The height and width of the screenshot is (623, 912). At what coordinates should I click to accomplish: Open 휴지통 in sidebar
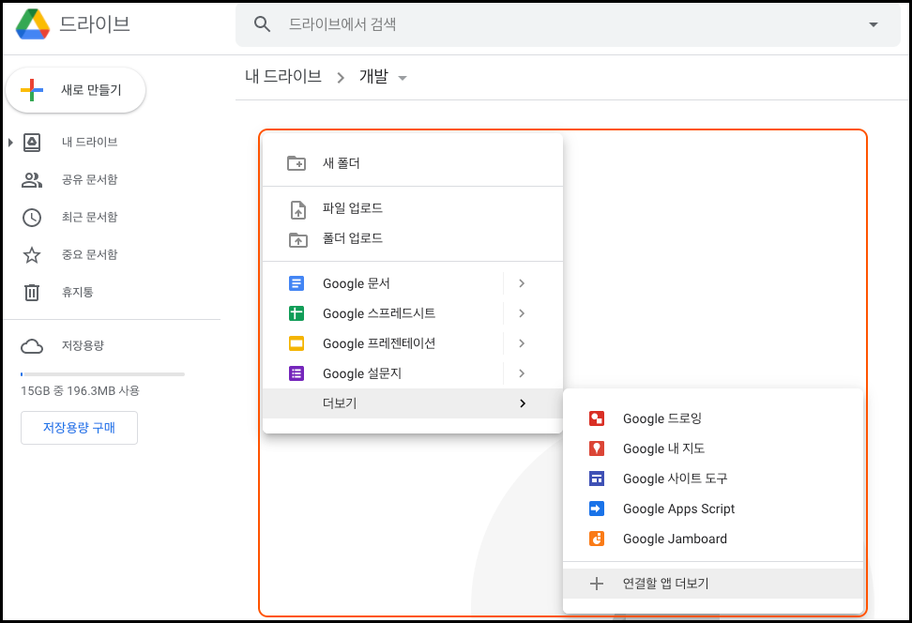pyautogui.click(x=77, y=292)
